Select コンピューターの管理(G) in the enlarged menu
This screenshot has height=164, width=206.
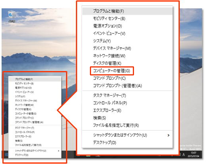point(112,71)
